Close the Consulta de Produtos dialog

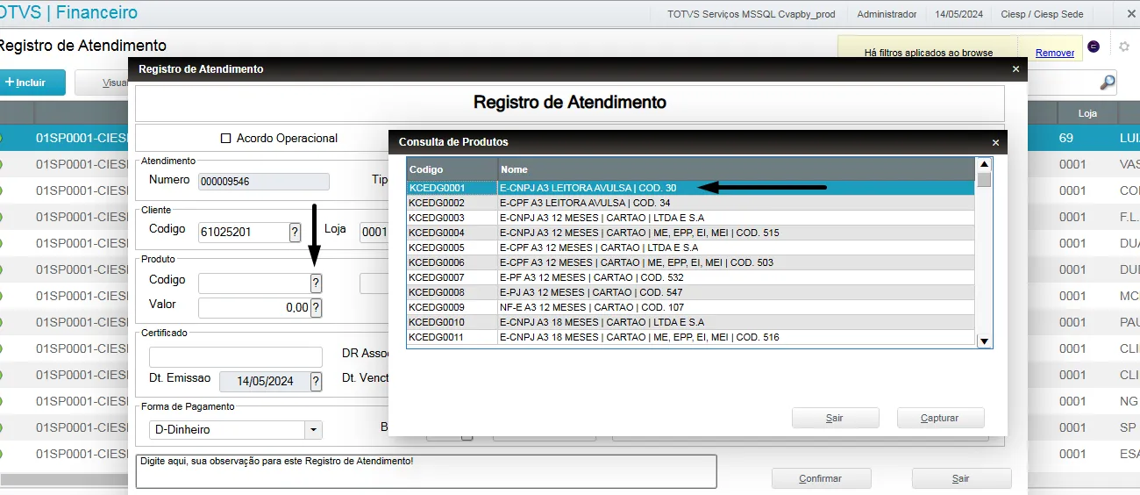pyautogui.click(x=995, y=142)
